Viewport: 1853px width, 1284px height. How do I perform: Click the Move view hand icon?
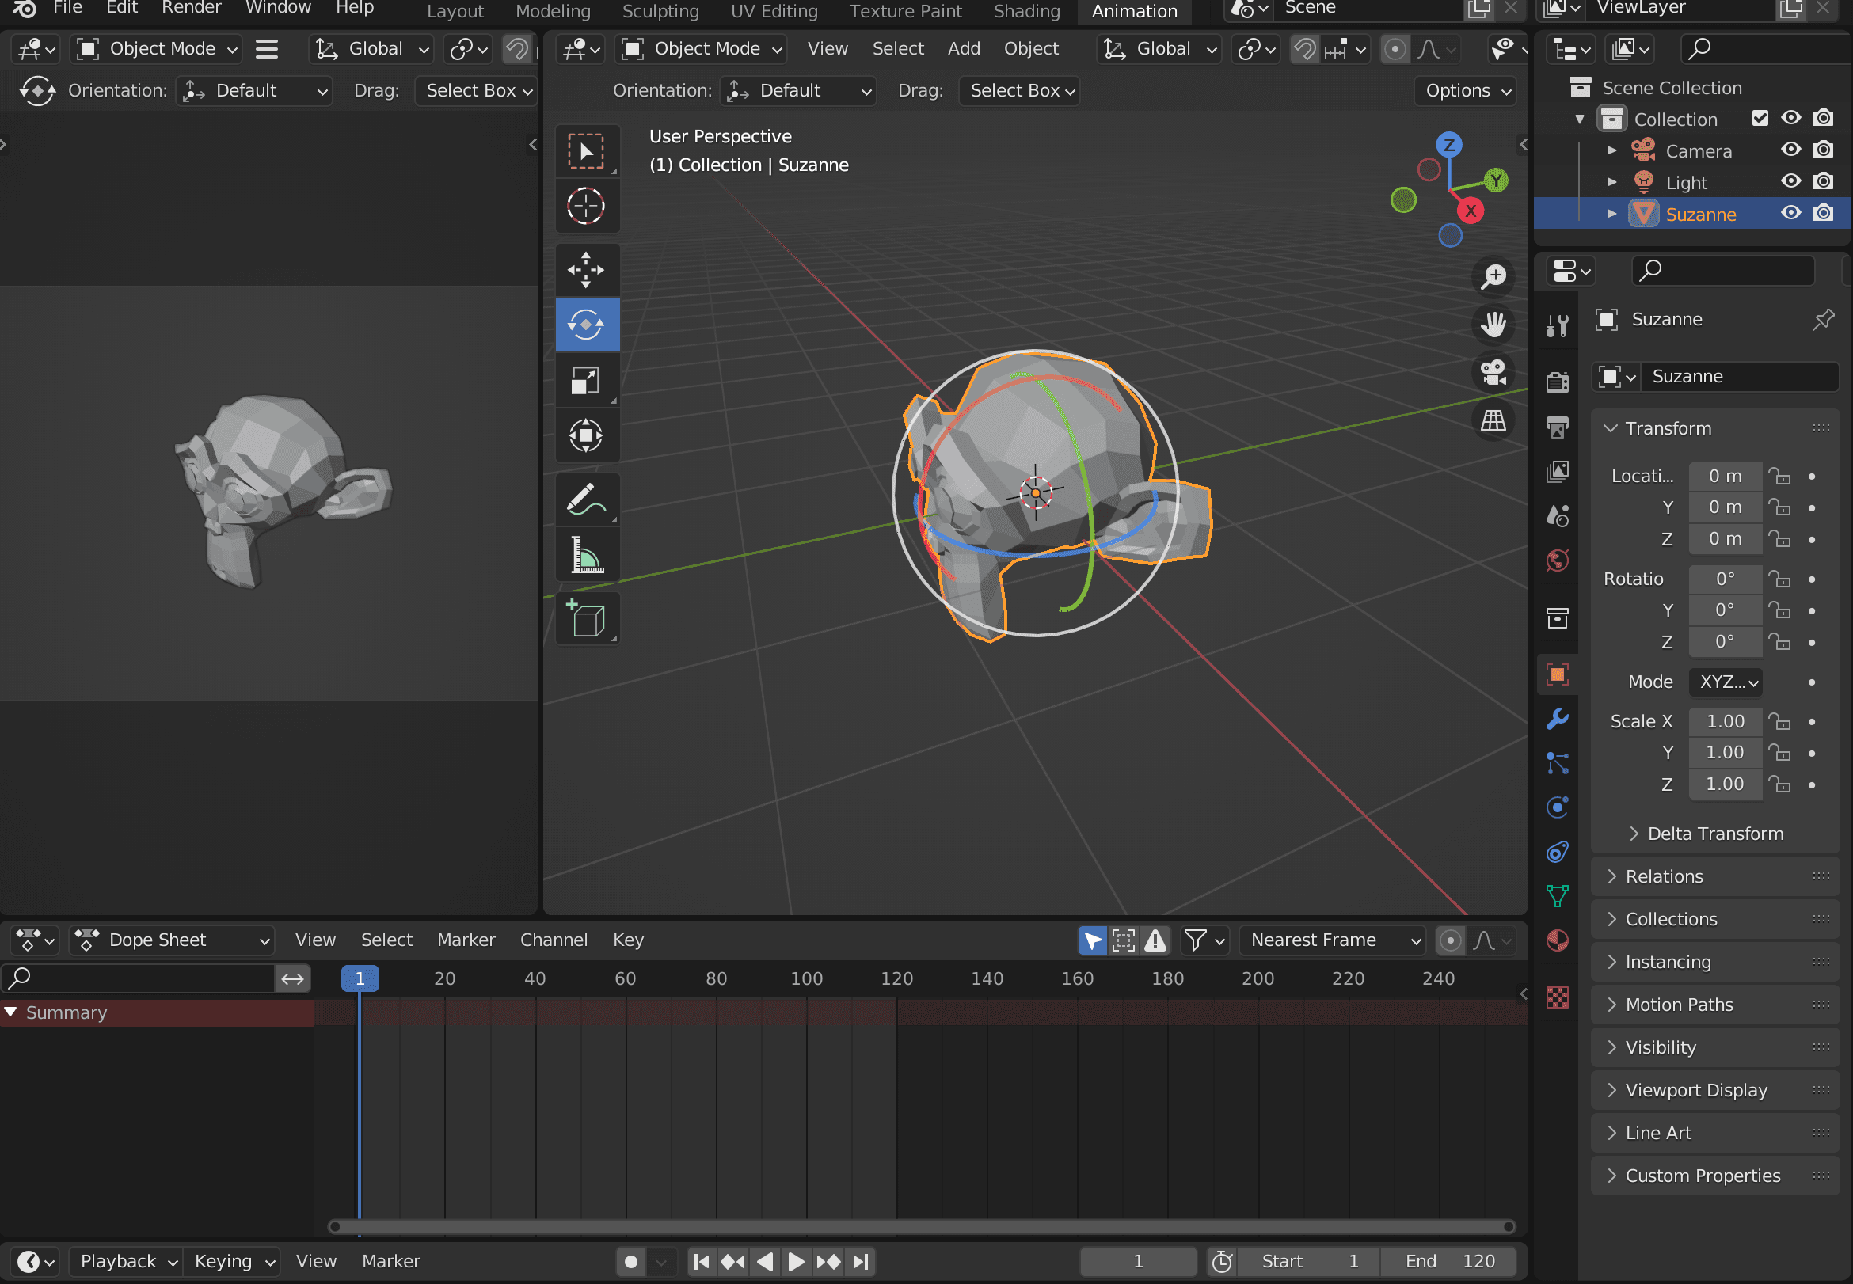pos(1493,325)
